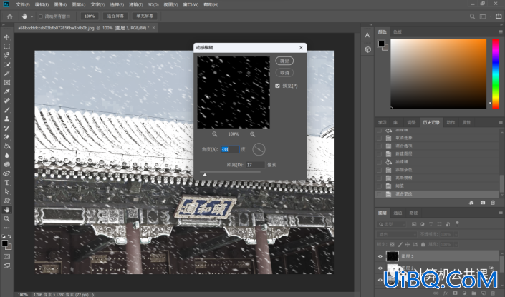This screenshot has height=297, width=505.
Task: Click the search icon at the top right
Action: (472, 16)
